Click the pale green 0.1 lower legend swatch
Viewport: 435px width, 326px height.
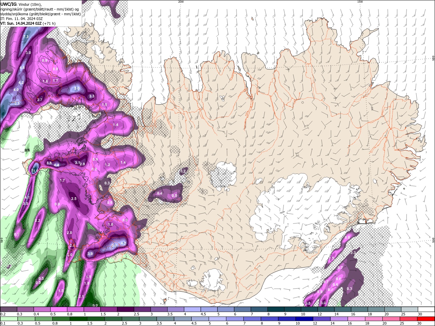[x=9, y=319]
